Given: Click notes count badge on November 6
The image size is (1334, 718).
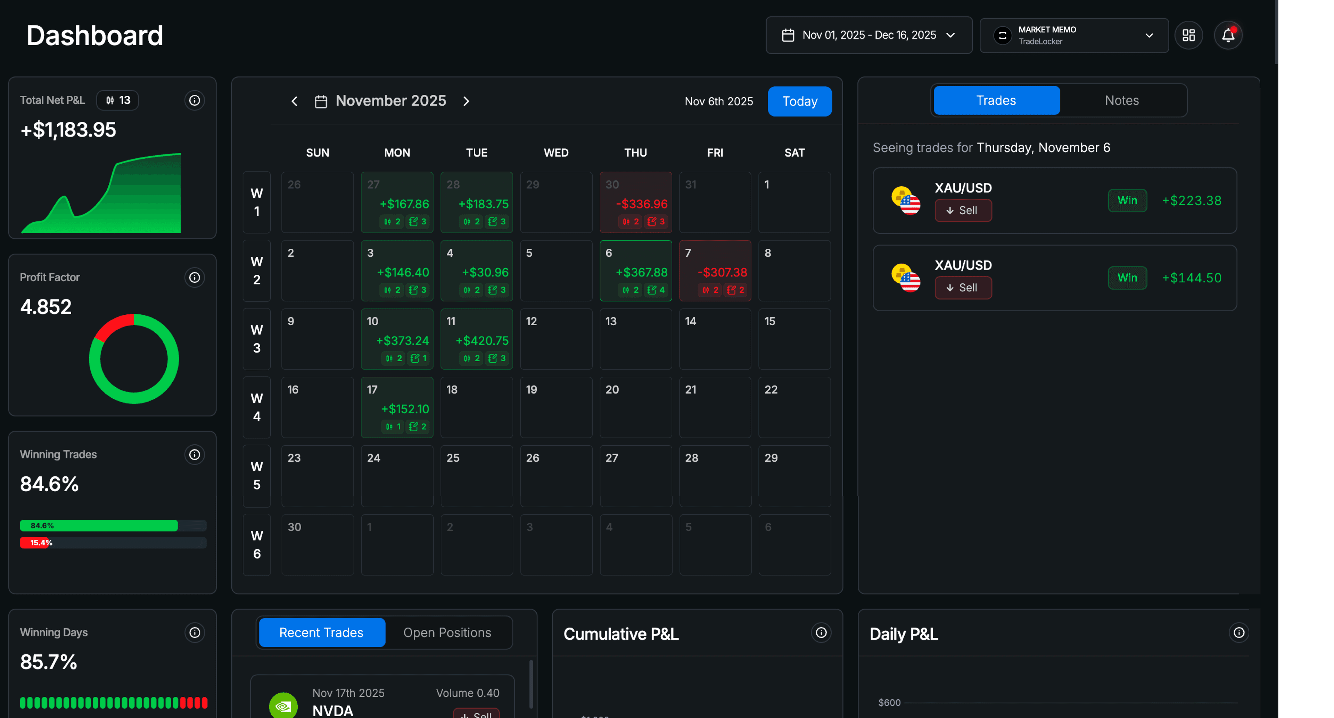Looking at the screenshot, I should point(656,290).
